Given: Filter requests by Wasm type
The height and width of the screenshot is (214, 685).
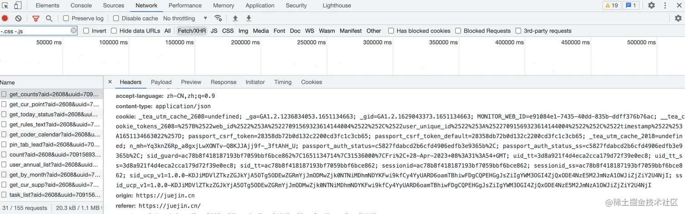Looking at the screenshot, I should (327, 31).
